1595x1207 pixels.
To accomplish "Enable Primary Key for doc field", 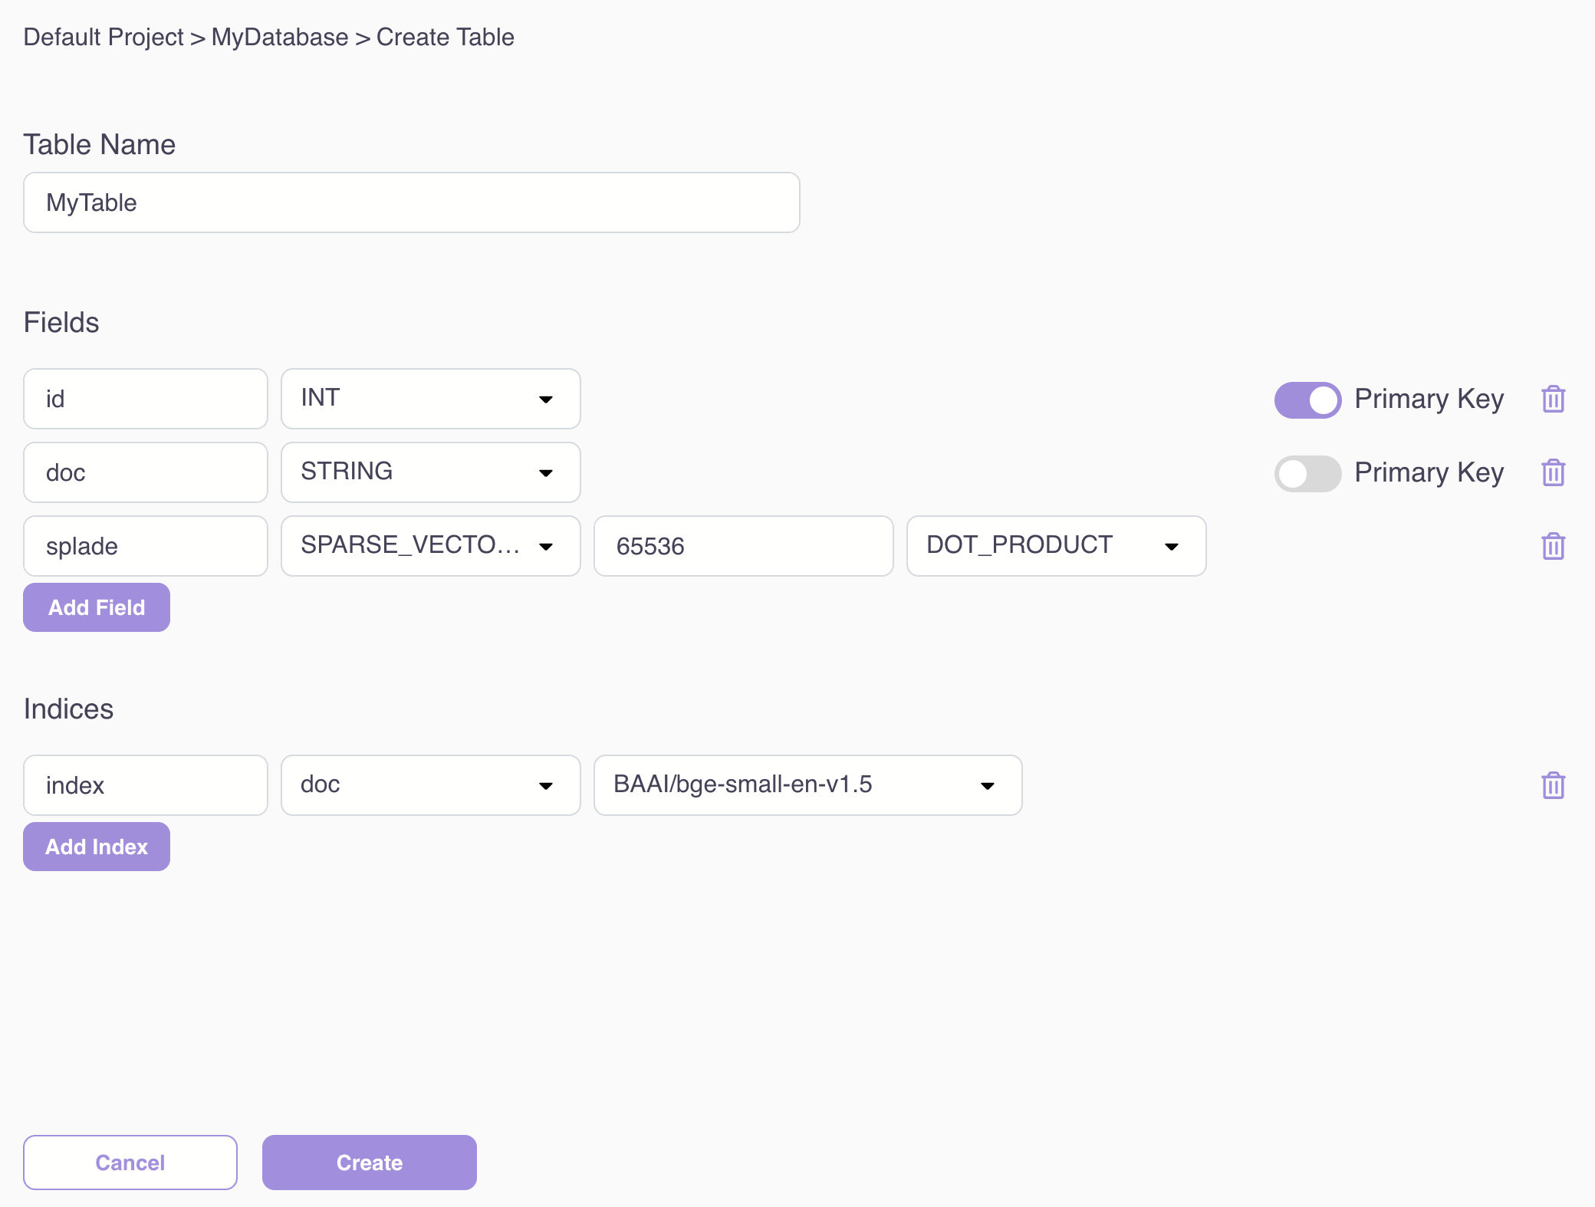I will [1307, 473].
